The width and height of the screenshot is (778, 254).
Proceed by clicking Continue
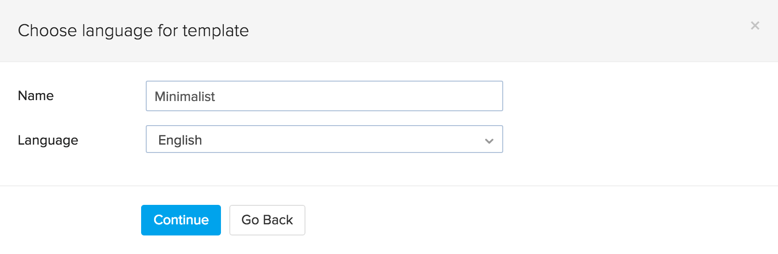pos(181,220)
